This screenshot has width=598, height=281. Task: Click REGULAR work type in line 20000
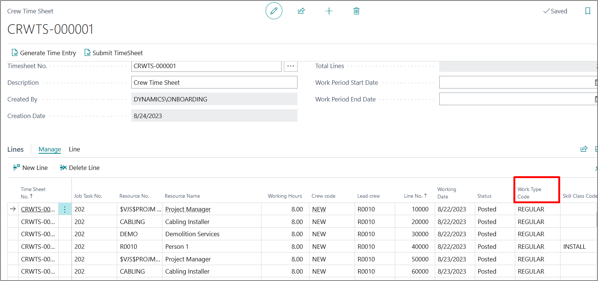pos(538,222)
